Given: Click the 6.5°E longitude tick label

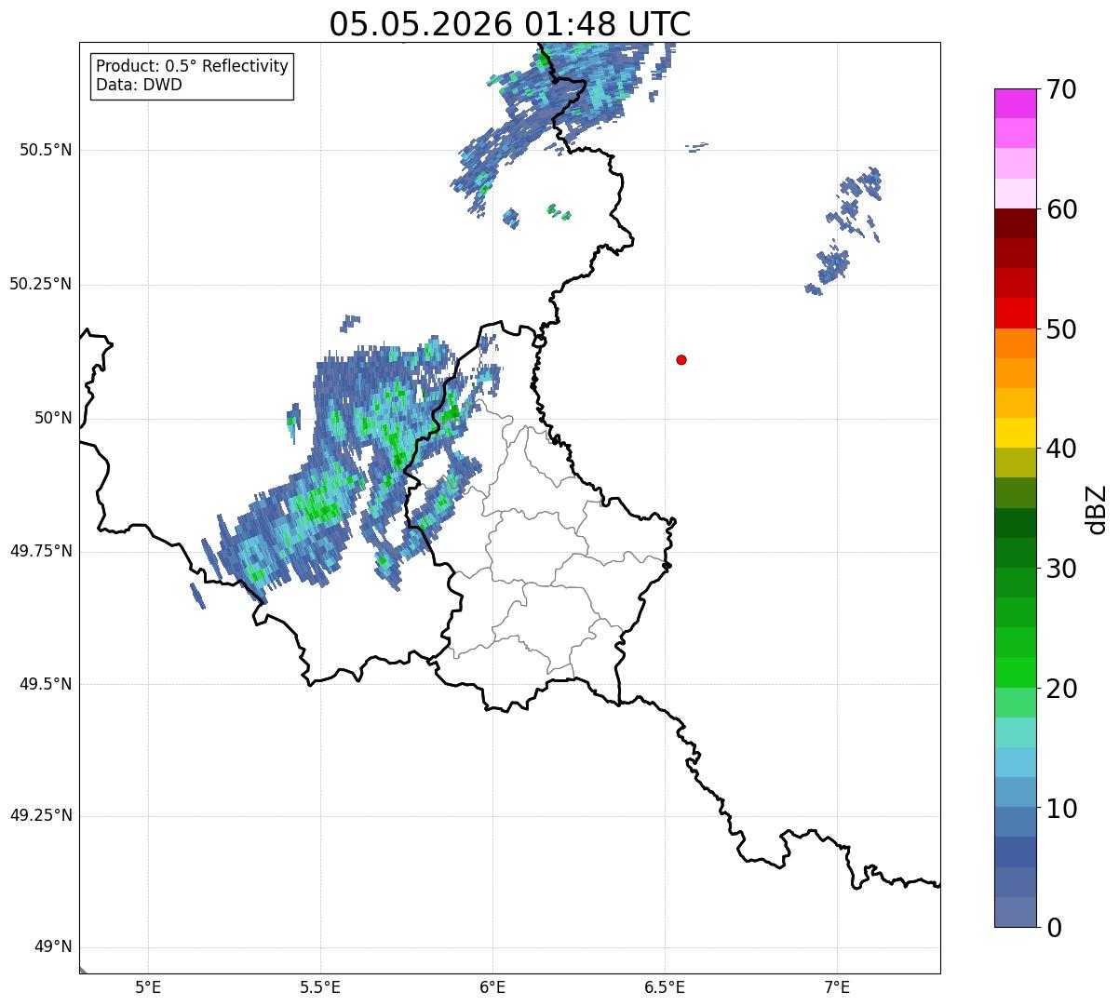Looking at the screenshot, I should point(665,986).
